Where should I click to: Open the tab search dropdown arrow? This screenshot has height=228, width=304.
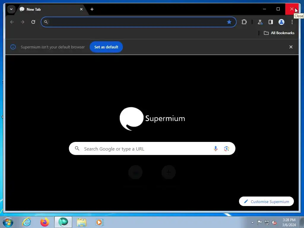click(11, 9)
